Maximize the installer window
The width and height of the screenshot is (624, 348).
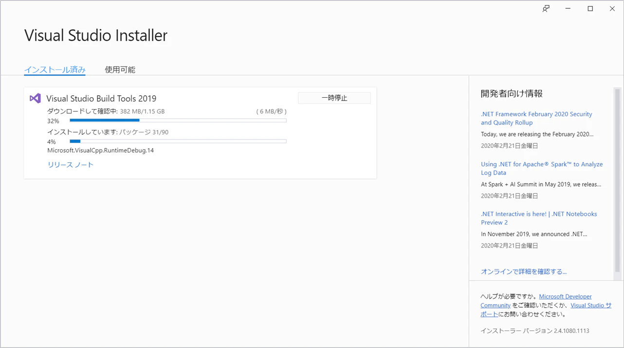(x=590, y=9)
